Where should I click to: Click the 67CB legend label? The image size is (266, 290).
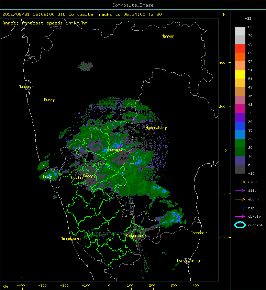coord(252,182)
